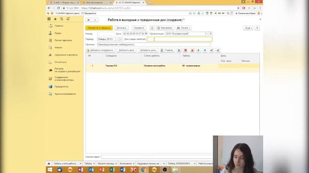
Task: Open Windows Start menu
Action: pos(50,170)
